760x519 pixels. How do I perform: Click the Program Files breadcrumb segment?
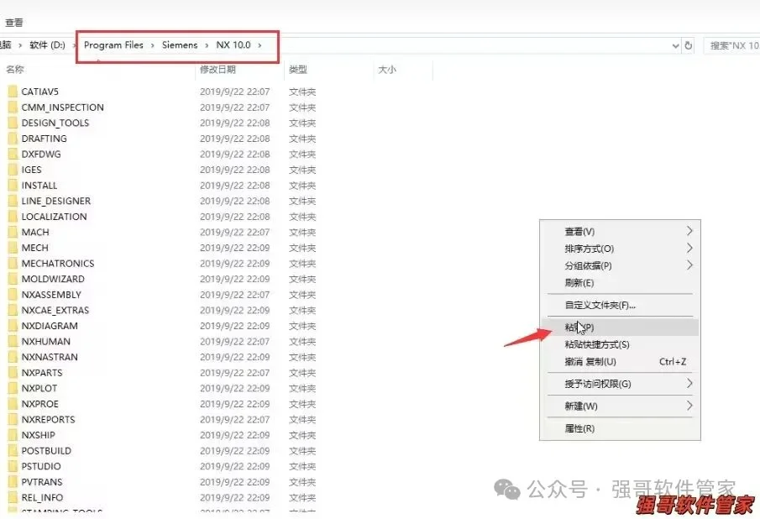113,45
